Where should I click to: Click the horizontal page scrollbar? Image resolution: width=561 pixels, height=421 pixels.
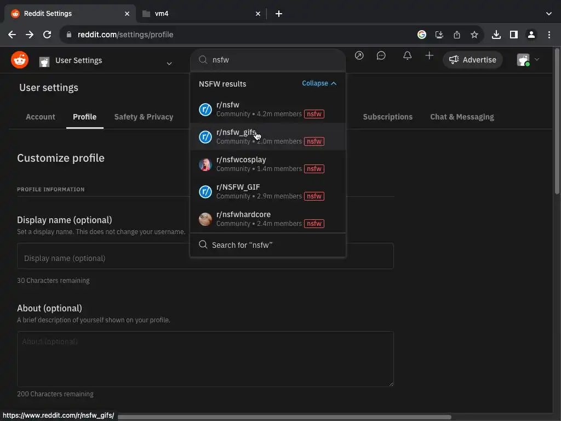click(284, 417)
